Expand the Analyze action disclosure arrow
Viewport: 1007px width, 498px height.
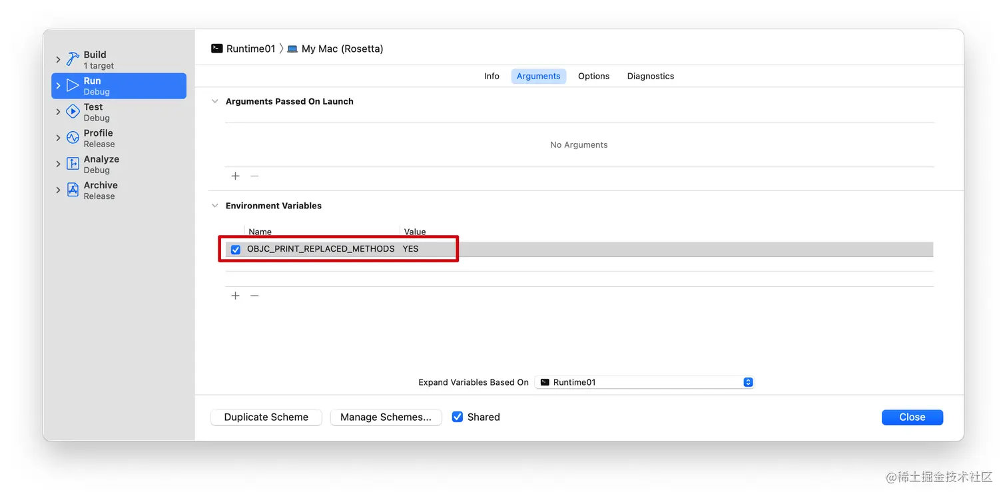pyautogui.click(x=59, y=164)
